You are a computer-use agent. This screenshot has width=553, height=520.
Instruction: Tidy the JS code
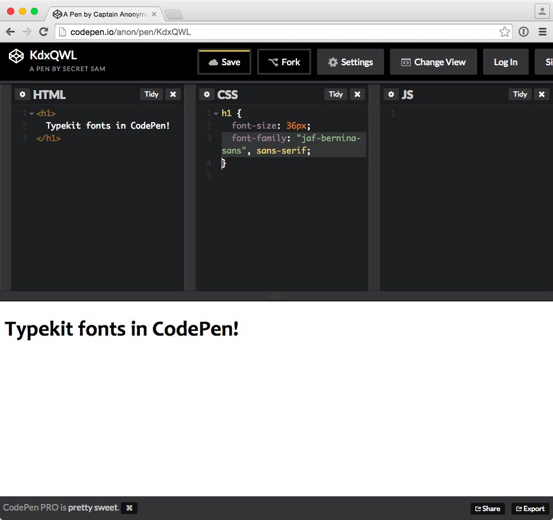520,94
